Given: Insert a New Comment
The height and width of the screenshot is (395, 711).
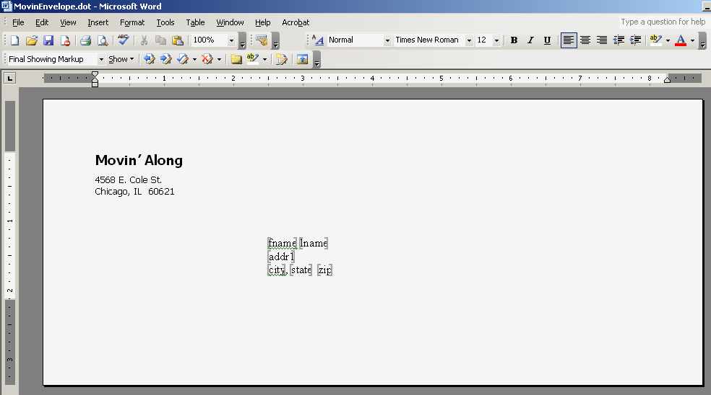Looking at the screenshot, I should pyautogui.click(x=236, y=59).
